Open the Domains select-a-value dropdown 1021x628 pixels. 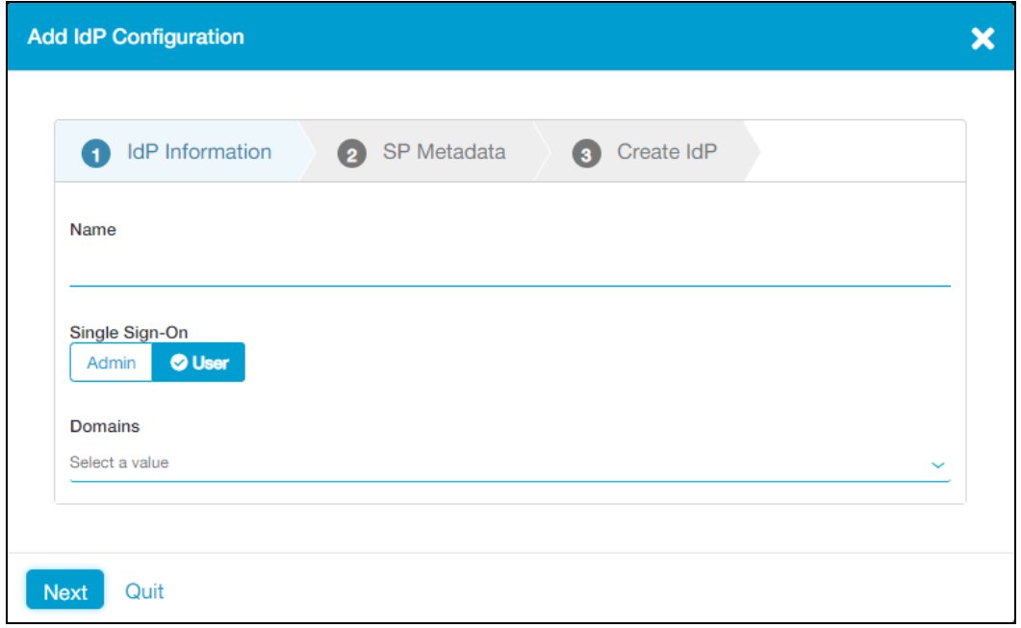point(510,463)
